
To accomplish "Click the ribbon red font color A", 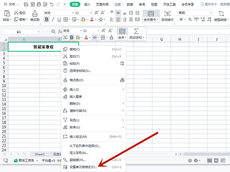I will (92, 19).
